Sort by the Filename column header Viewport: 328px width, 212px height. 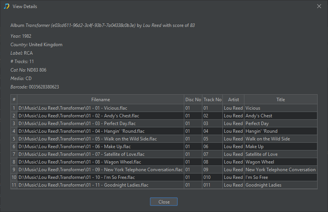[101, 100]
